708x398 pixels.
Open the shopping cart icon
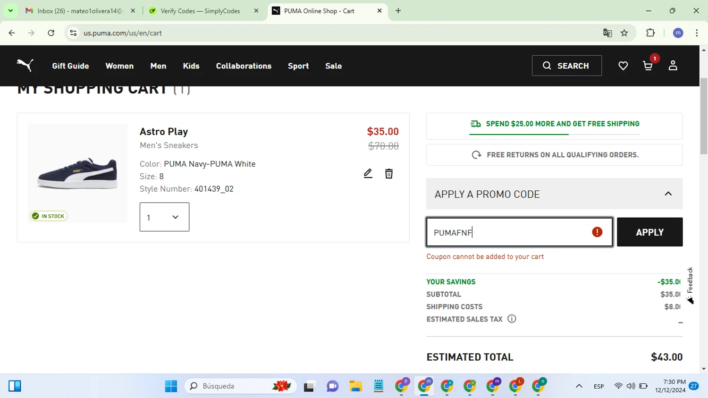[x=648, y=66]
